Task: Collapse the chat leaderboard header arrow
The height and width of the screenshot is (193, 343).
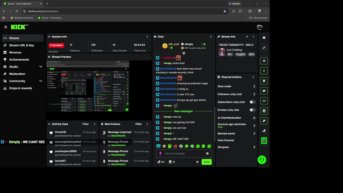Action: [x=184, y=53]
